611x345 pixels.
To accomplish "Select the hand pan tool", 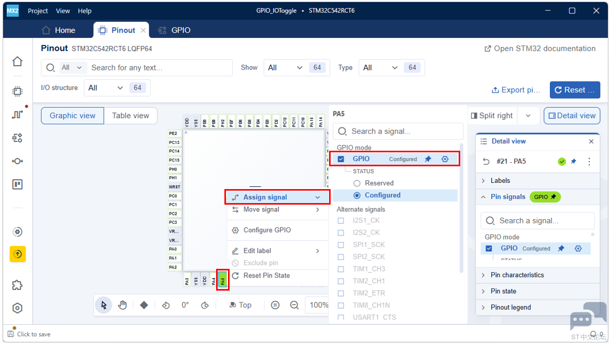I will click(122, 305).
